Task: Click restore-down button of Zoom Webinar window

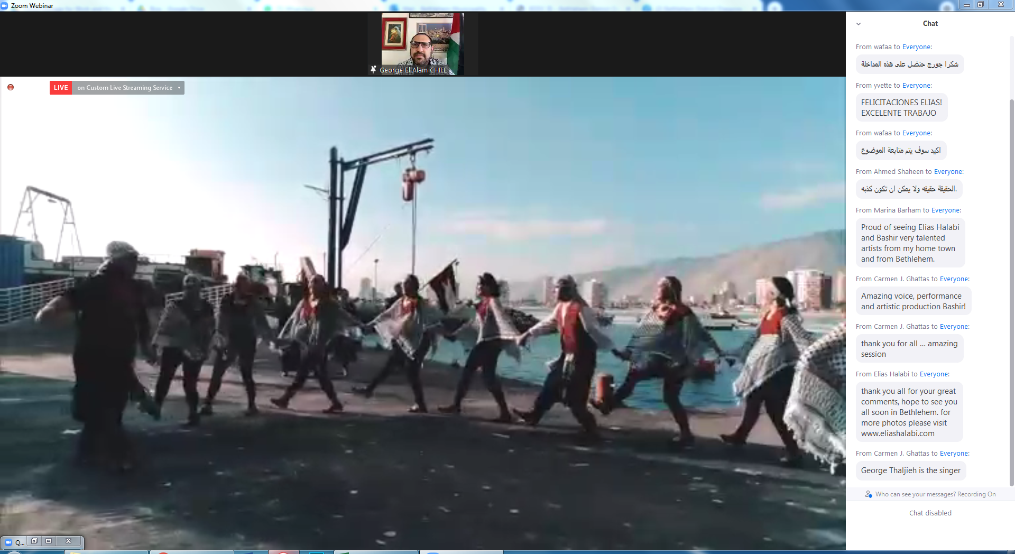Action: [x=981, y=5]
